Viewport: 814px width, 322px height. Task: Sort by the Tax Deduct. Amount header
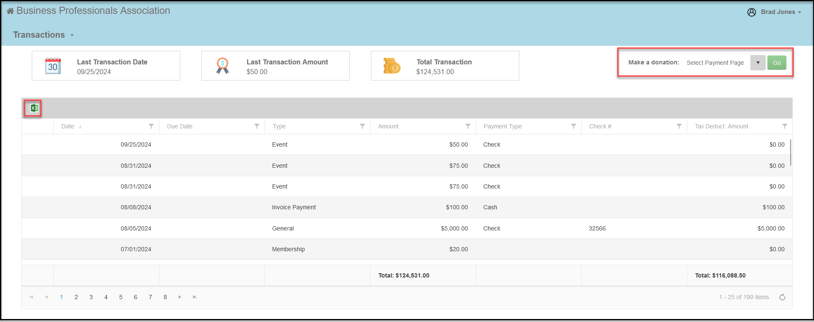pos(722,126)
